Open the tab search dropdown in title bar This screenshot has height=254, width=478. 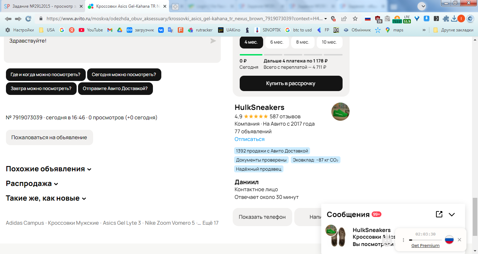click(422, 6)
